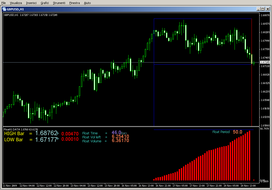Click the LOW Bar value 1.67177

tap(46, 139)
